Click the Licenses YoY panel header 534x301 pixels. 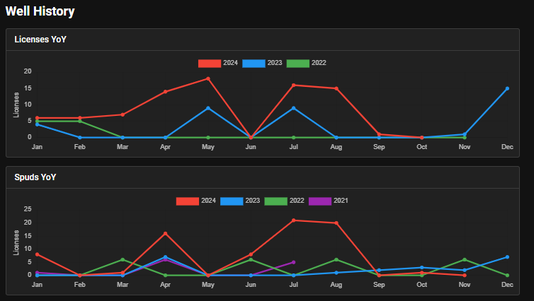point(40,40)
